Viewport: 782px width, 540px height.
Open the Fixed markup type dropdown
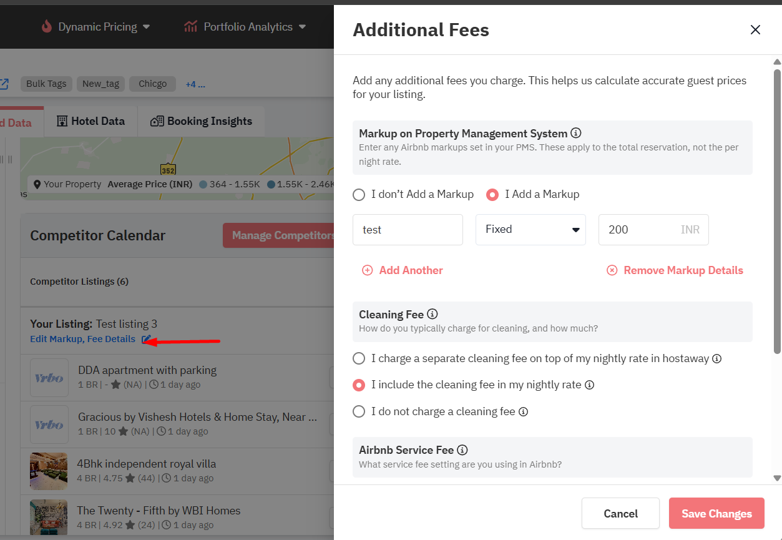[530, 230]
